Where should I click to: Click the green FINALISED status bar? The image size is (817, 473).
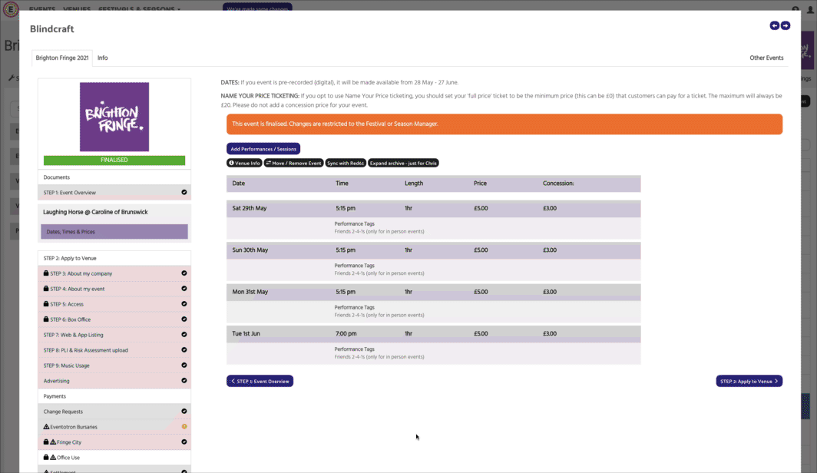[x=114, y=160]
